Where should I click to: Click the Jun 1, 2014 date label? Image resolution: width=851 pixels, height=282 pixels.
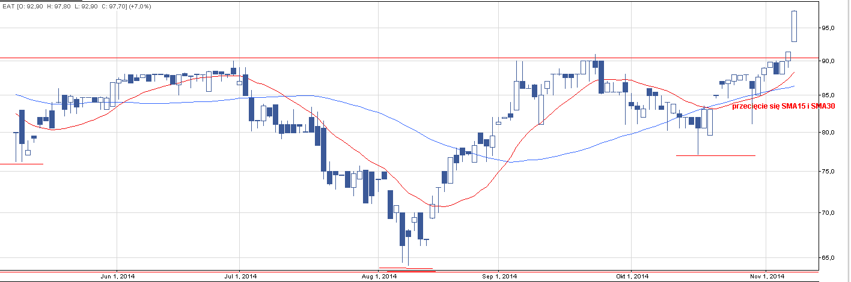117,277
